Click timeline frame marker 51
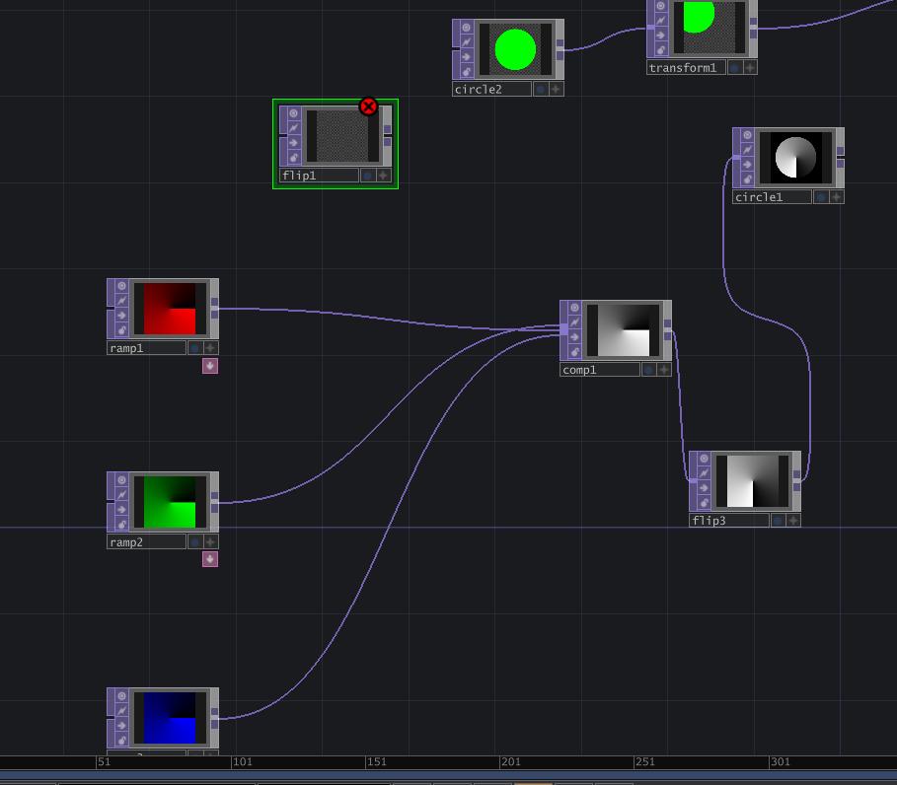 [104, 761]
